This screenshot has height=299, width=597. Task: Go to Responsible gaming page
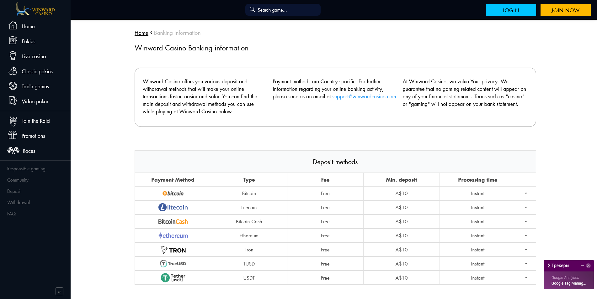click(26, 169)
